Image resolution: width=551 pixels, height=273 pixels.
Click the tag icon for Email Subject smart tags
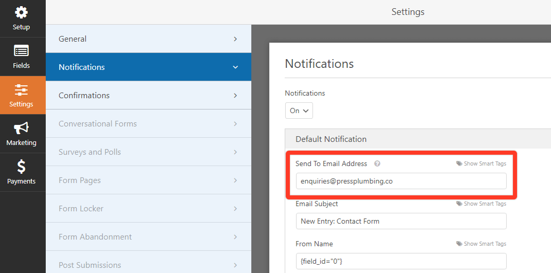tap(460, 204)
